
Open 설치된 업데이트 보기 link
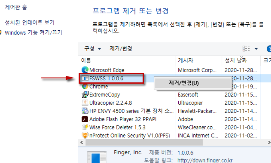(x=30, y=23)
